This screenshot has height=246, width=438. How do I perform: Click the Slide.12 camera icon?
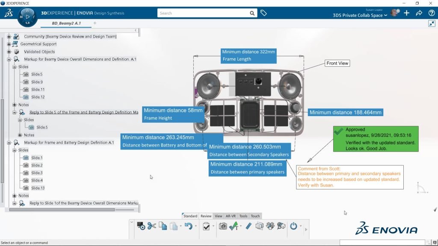(26, 97)
